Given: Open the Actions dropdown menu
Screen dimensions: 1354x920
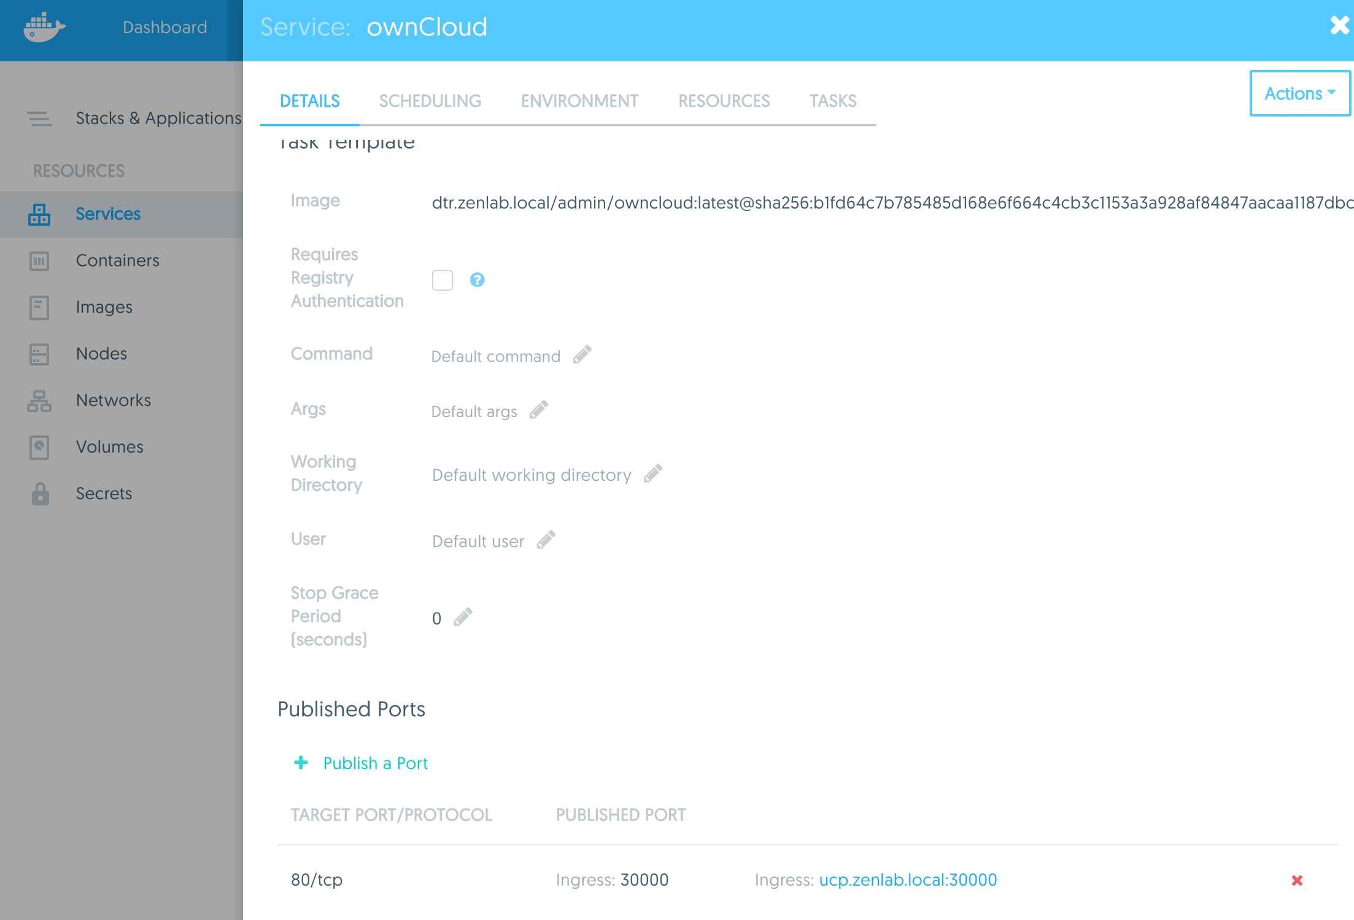Looking at the screenshot, I should (1299, 93).
